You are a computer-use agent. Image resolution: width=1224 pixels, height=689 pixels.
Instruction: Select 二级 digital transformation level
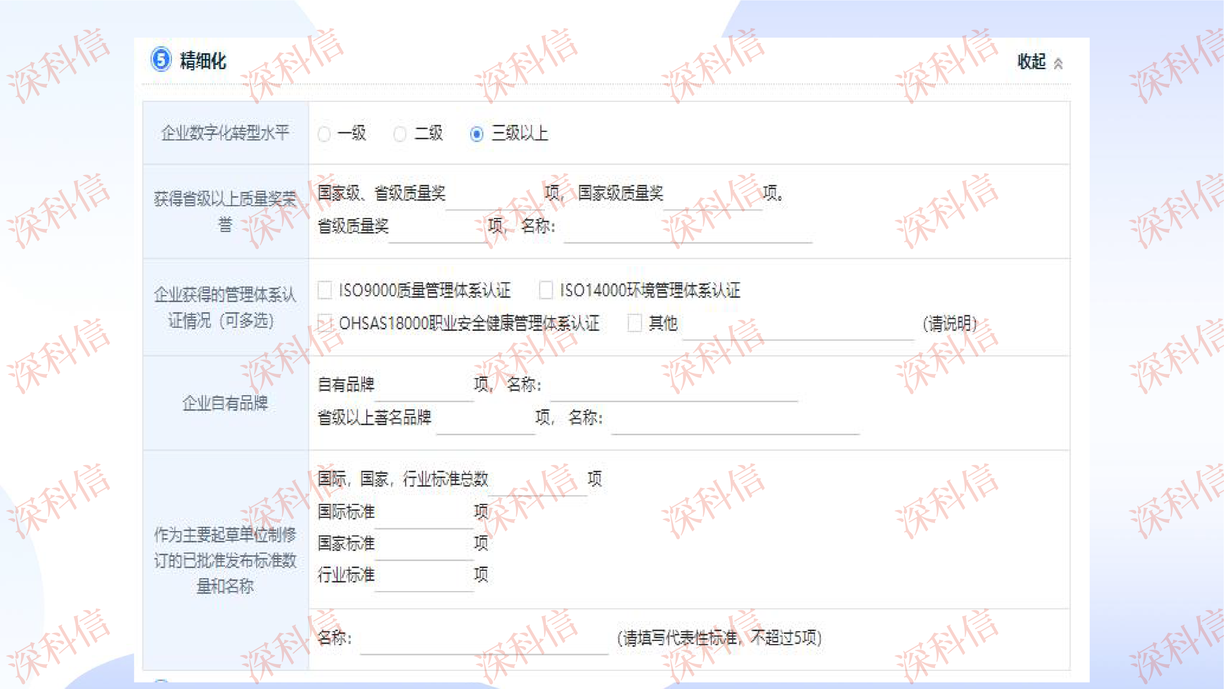[x=400, y=134]
